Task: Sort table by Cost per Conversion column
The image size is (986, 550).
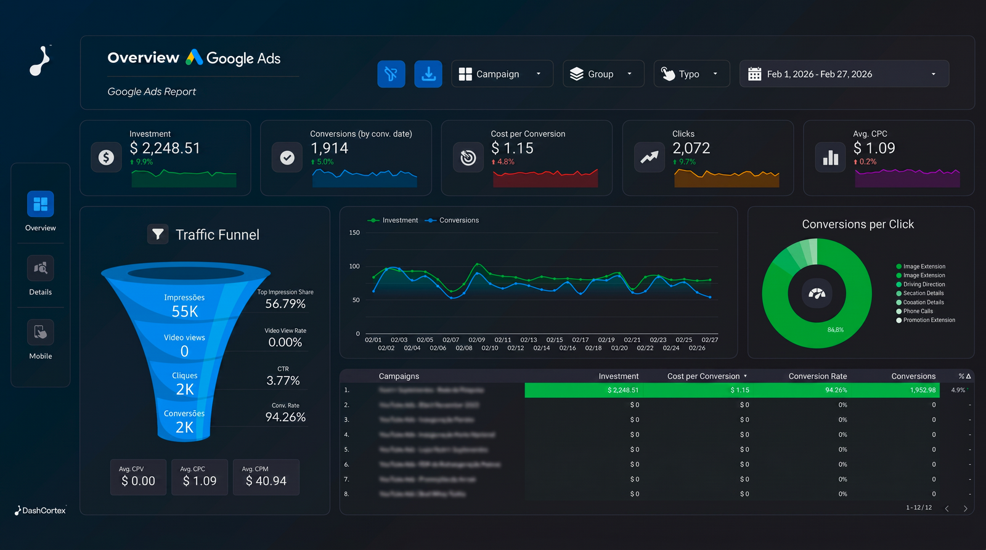Action: point(707,376)
